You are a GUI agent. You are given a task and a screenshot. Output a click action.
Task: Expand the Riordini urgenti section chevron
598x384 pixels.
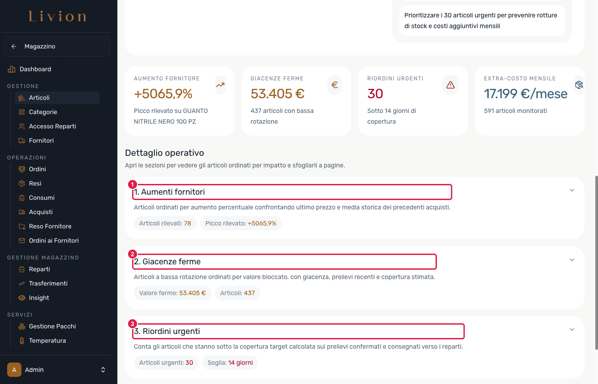(x=572, y=330)
